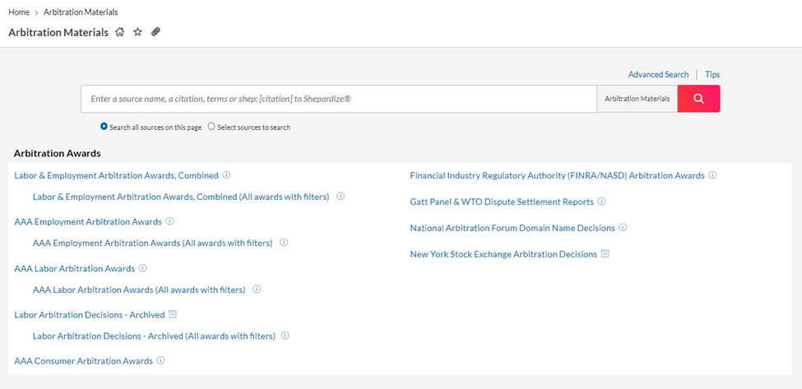This screenshot has height=389, width=802.
Task: Open Advanced Search
Action: click(658, 75)
